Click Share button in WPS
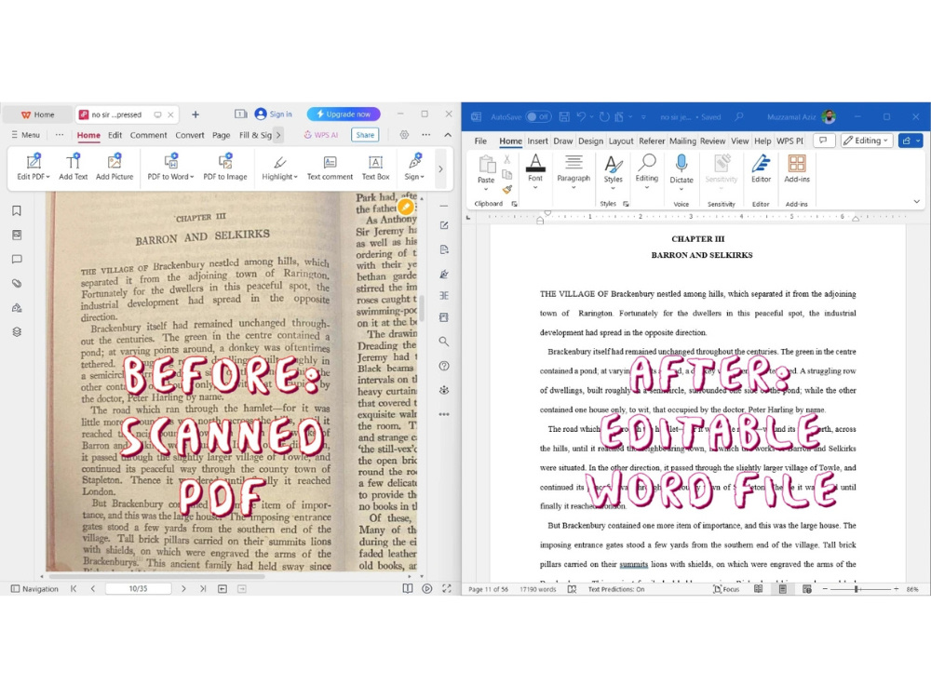 365,135
